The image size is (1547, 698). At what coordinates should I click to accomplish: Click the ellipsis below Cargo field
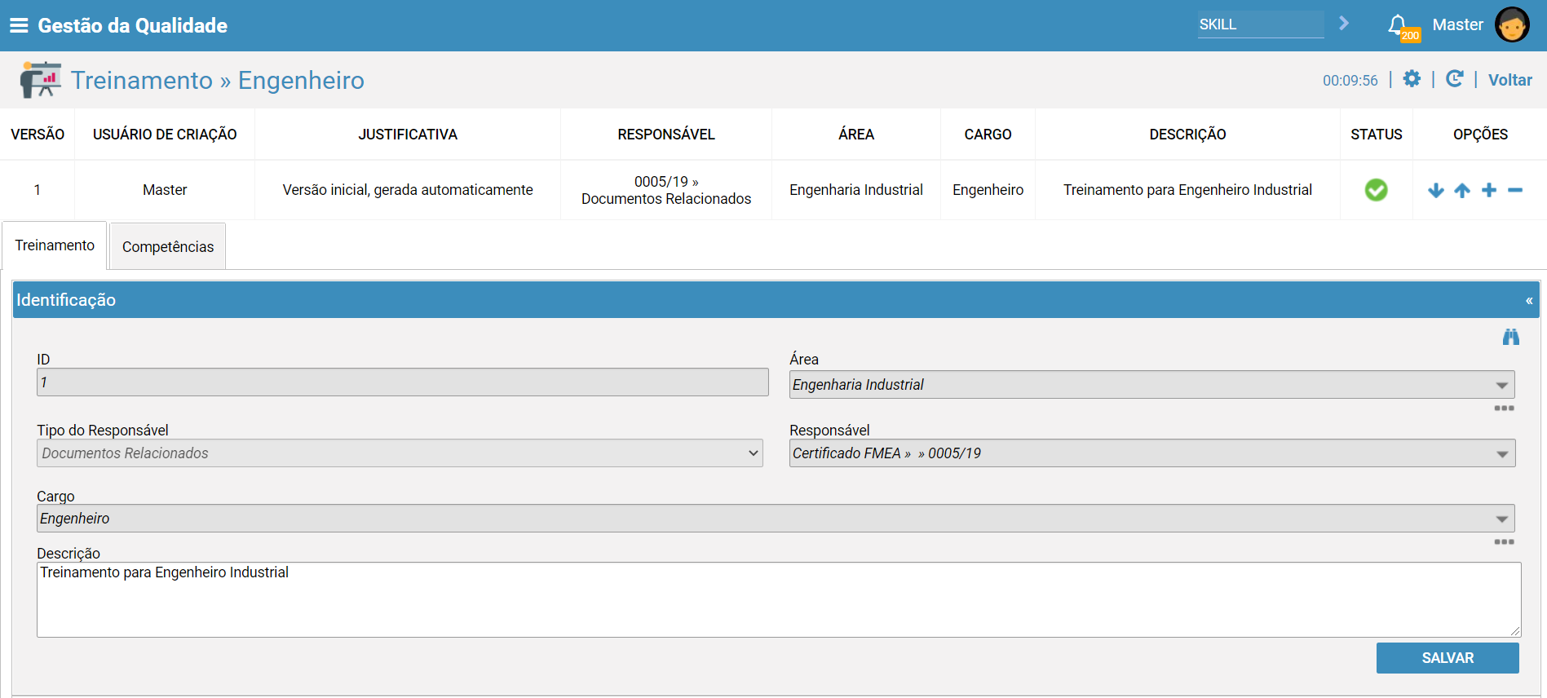[x=1505, y=541]
